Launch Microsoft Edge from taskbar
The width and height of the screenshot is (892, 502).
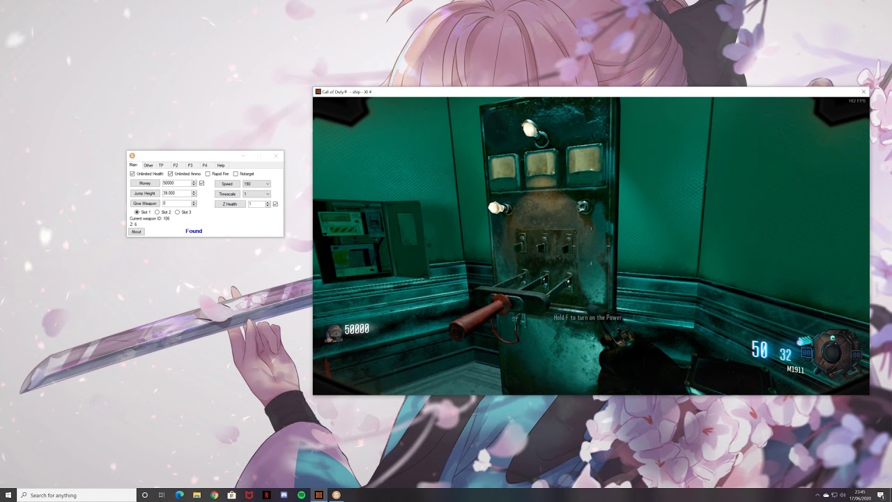coord(179,495)
